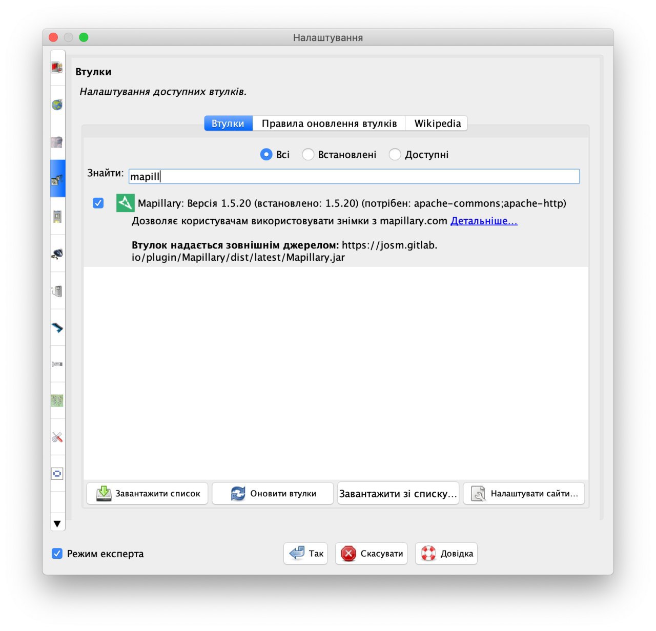Confirm with the Так button

pos(305,554)
